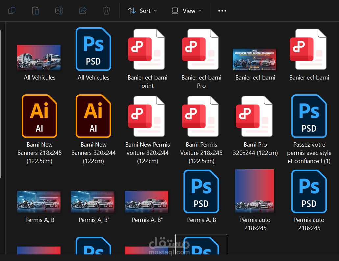339x261 pixels.
Task: Click the Rename icon in the toolbar
Action: [x=59, y=11]
